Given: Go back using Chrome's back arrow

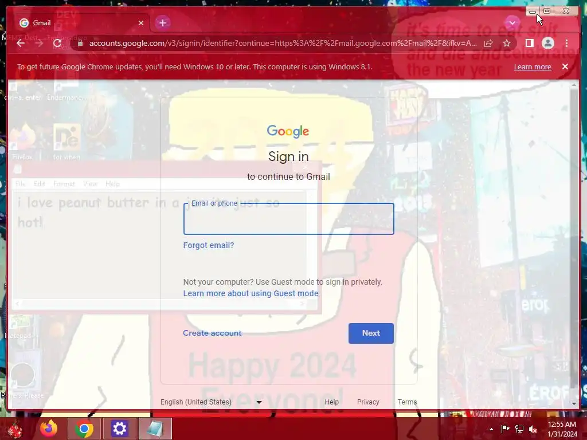Looking at the screenshot, I should pos(21,44).
